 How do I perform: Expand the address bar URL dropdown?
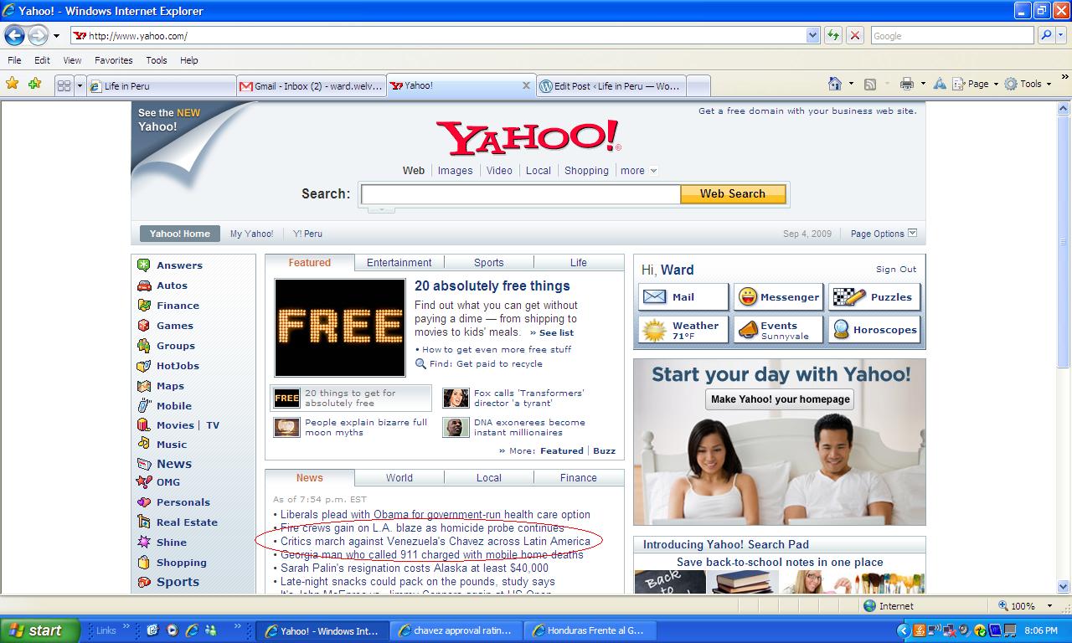[x=812, y=36]
